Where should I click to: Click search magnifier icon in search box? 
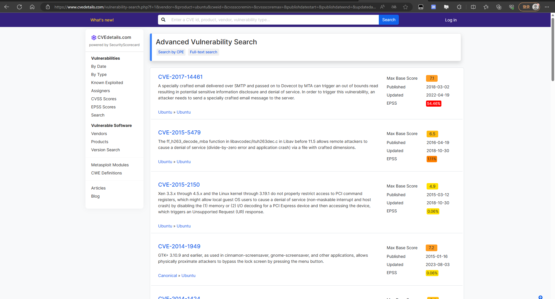163,20
